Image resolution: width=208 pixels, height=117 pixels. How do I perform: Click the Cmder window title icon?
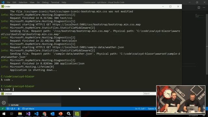pyautogui.click(x=2, y=6)
